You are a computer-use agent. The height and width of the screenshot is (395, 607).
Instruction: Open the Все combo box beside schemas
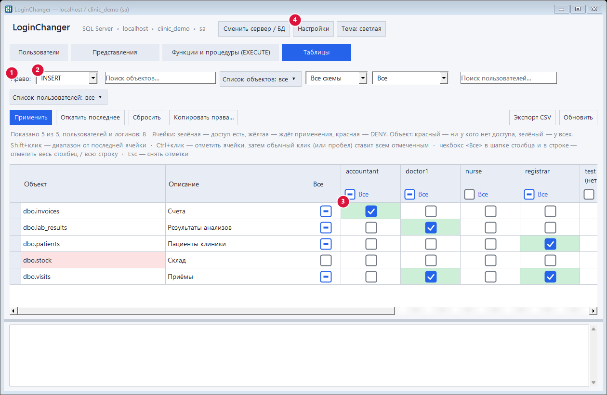pyautogui.click(x=410, y=78)
